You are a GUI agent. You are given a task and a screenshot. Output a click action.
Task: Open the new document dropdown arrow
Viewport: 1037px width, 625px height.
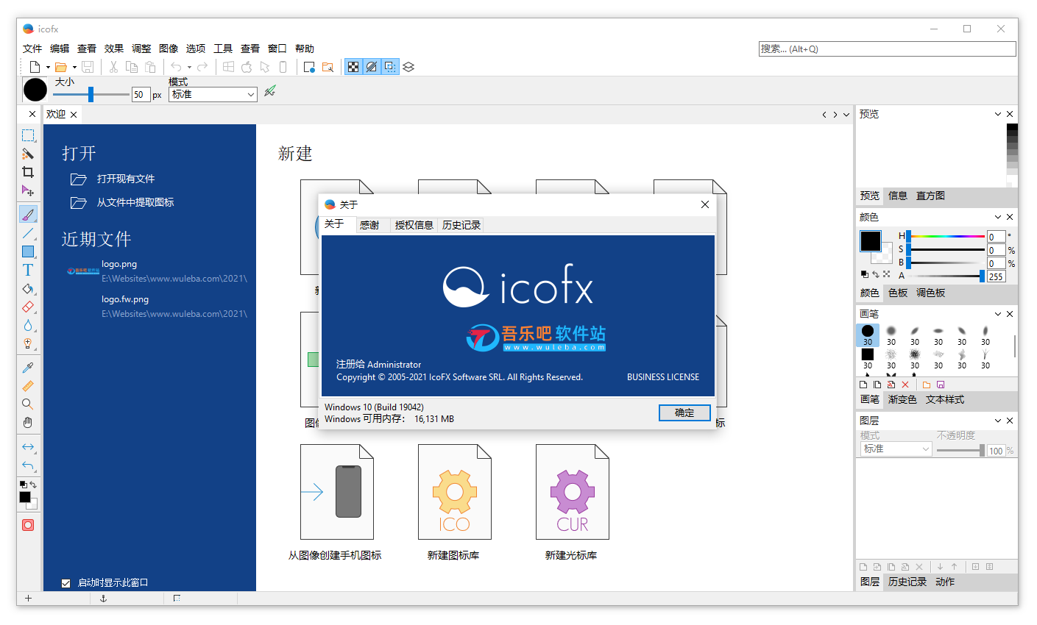(x=48, y=68)
